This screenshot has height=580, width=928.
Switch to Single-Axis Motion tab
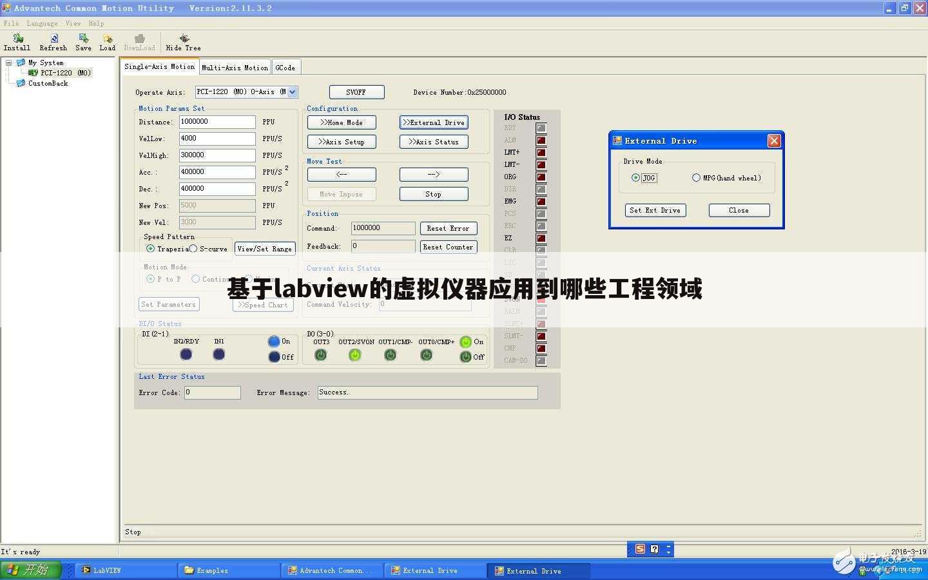[x=159, y=66]
